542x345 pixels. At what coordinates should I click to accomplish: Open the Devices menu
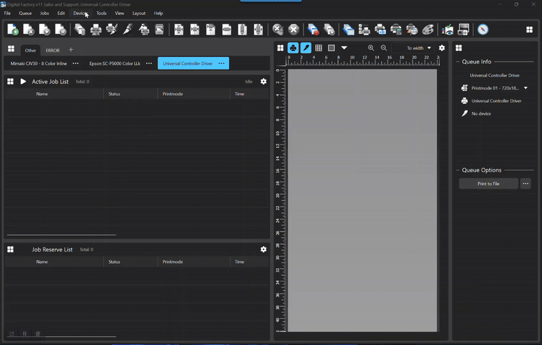click(x=80, y=13)
